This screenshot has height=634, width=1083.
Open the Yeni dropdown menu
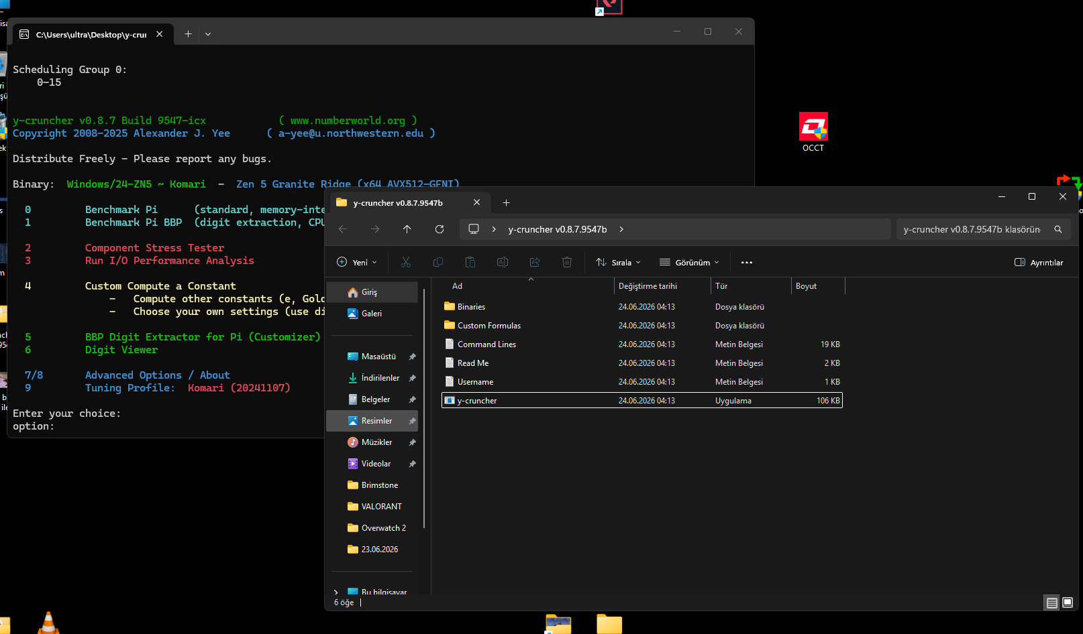[x=357, y=262]
